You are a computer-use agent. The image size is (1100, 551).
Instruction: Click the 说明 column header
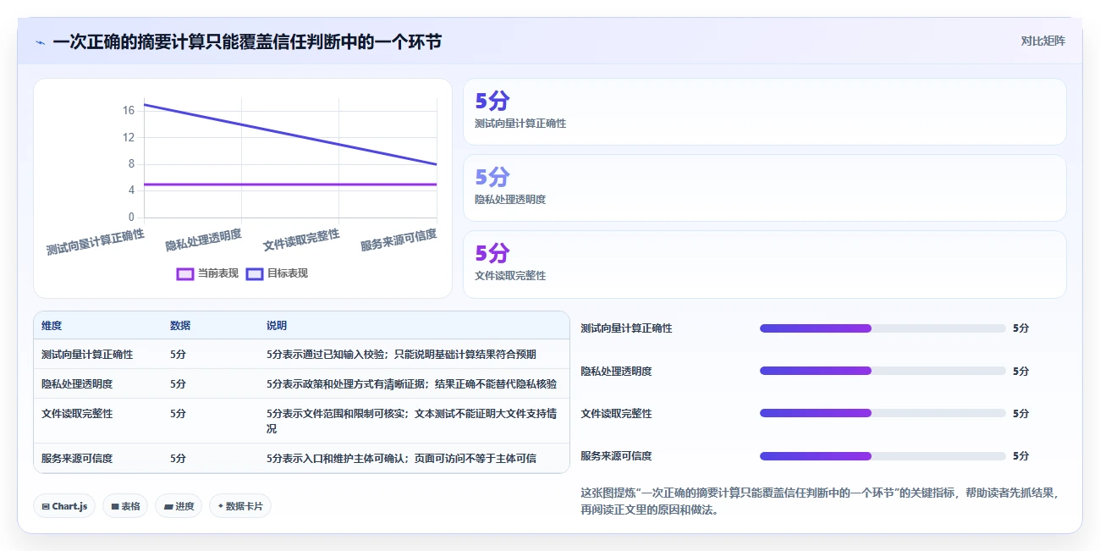277,326
